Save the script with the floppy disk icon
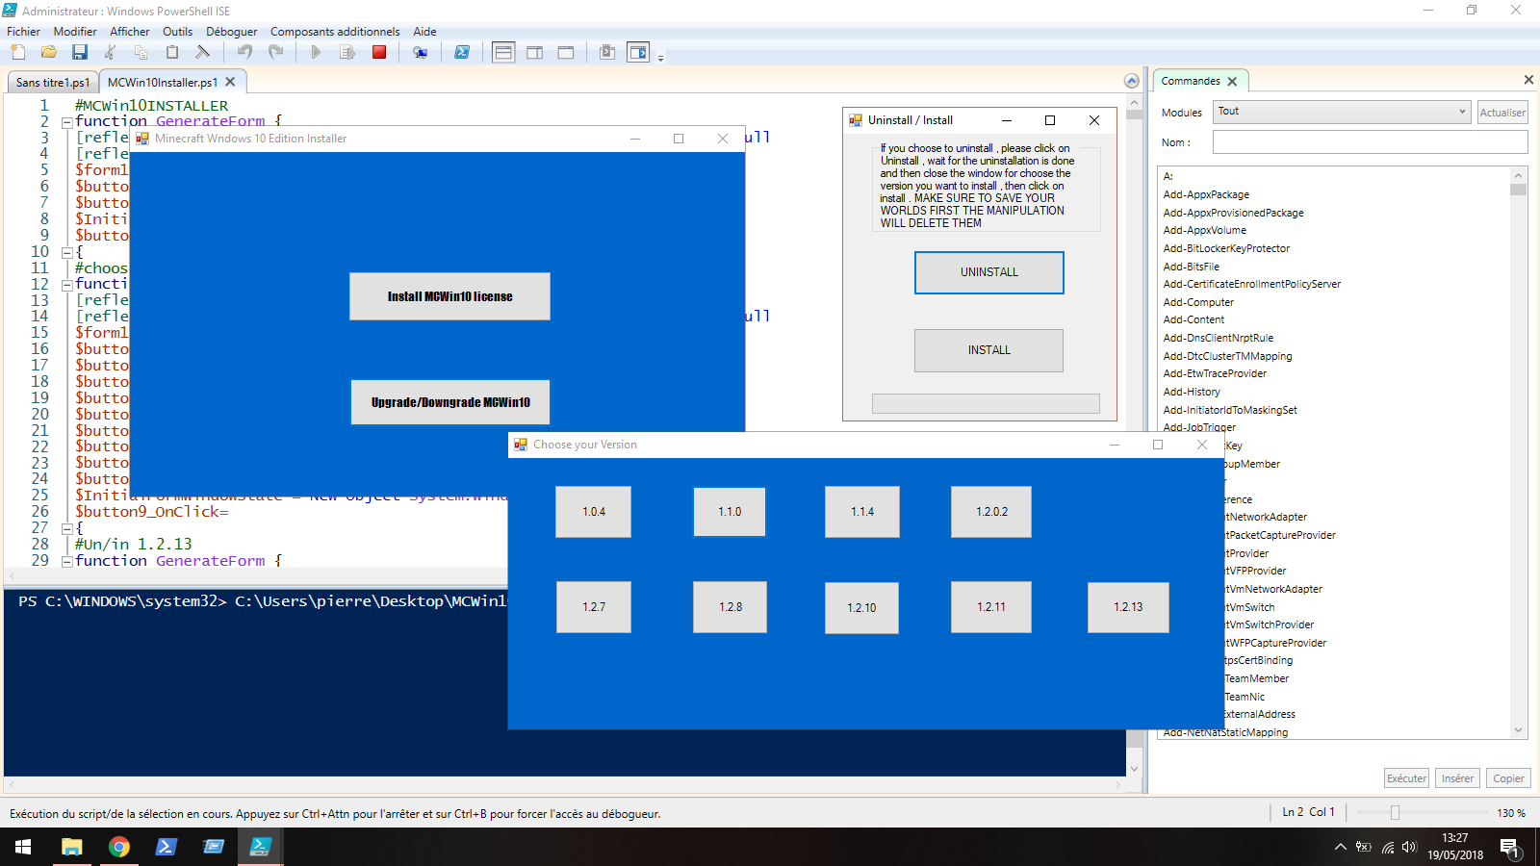 pyautogui.click(x=80, y=53)
